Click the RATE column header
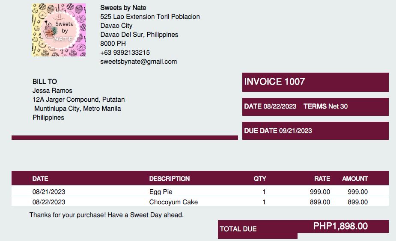Image resolution: width=396 pixels, height=241 pixels. [x=322, y=179]
